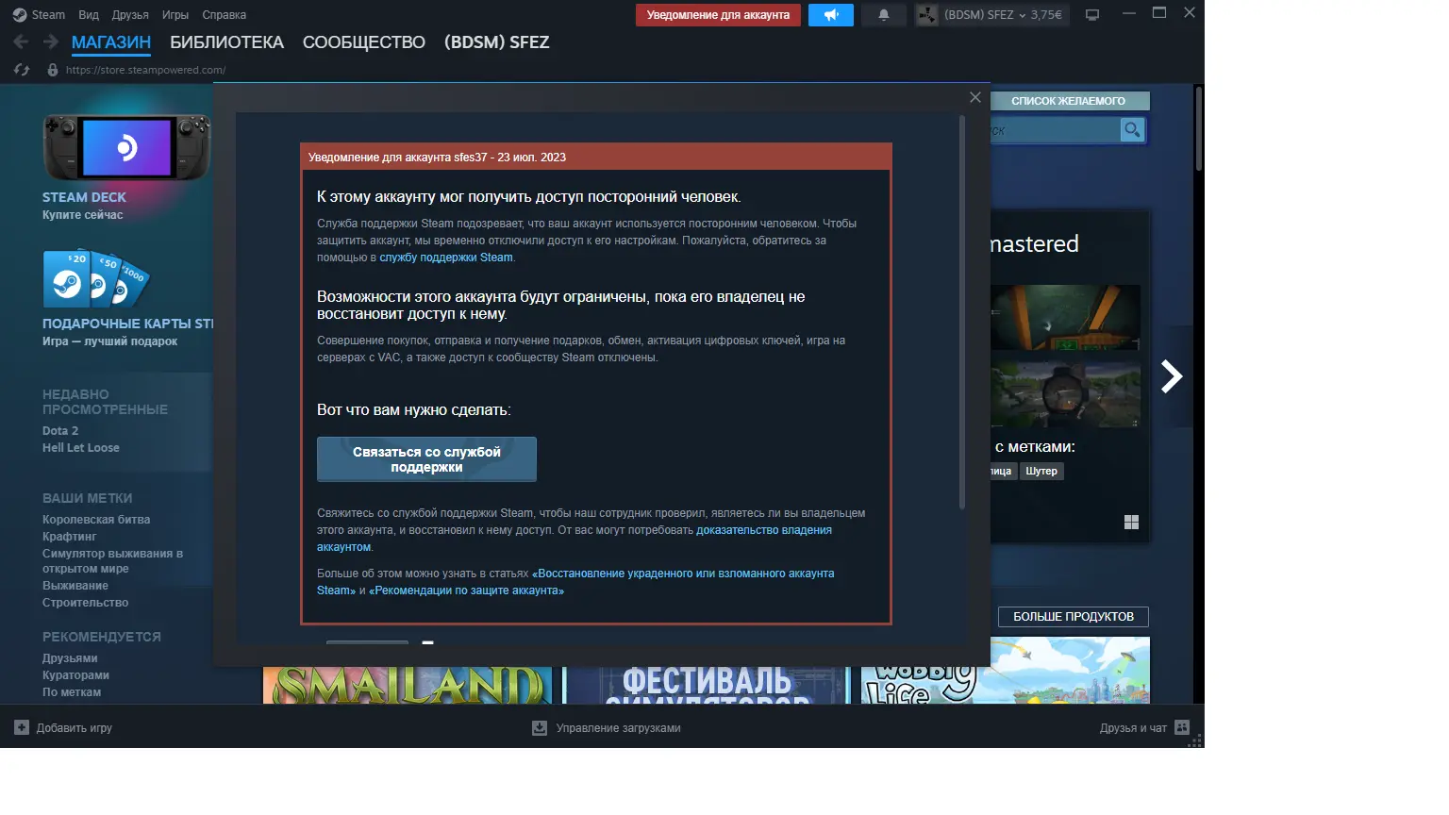Advance the carousel with the right chevron
Image resolution: width=1449 pixels, height=815 pixels.
pos(1171,376)
